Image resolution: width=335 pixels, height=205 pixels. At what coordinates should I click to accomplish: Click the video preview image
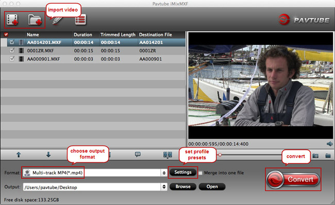click(x=261, y=86)
